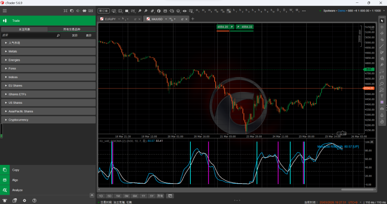387x204 pixels.
Task: Expand the Indices category
Action: (48, 77)
